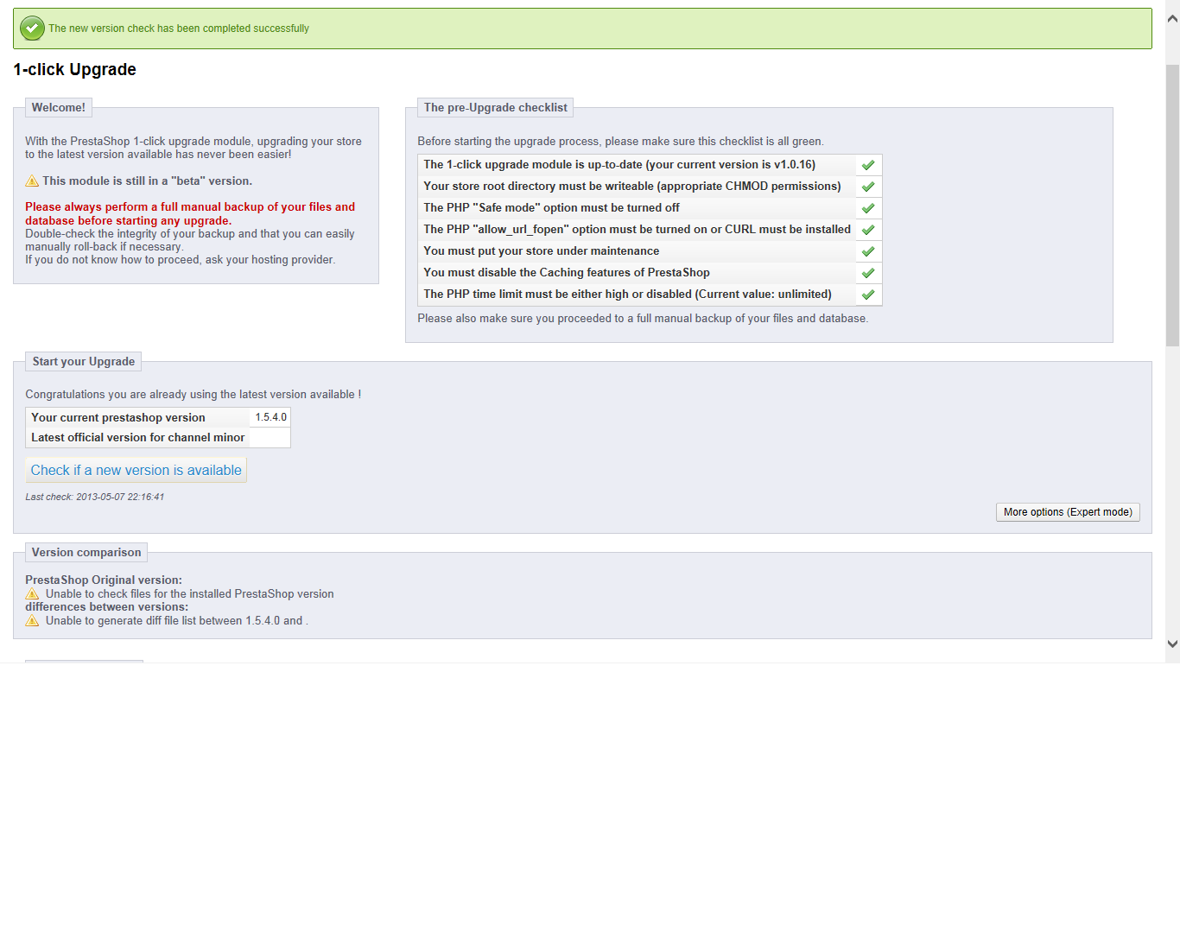Click checkmark for PHP Safe mode turned off
This screenshot has height=951, width=1180.
(868, 208)
